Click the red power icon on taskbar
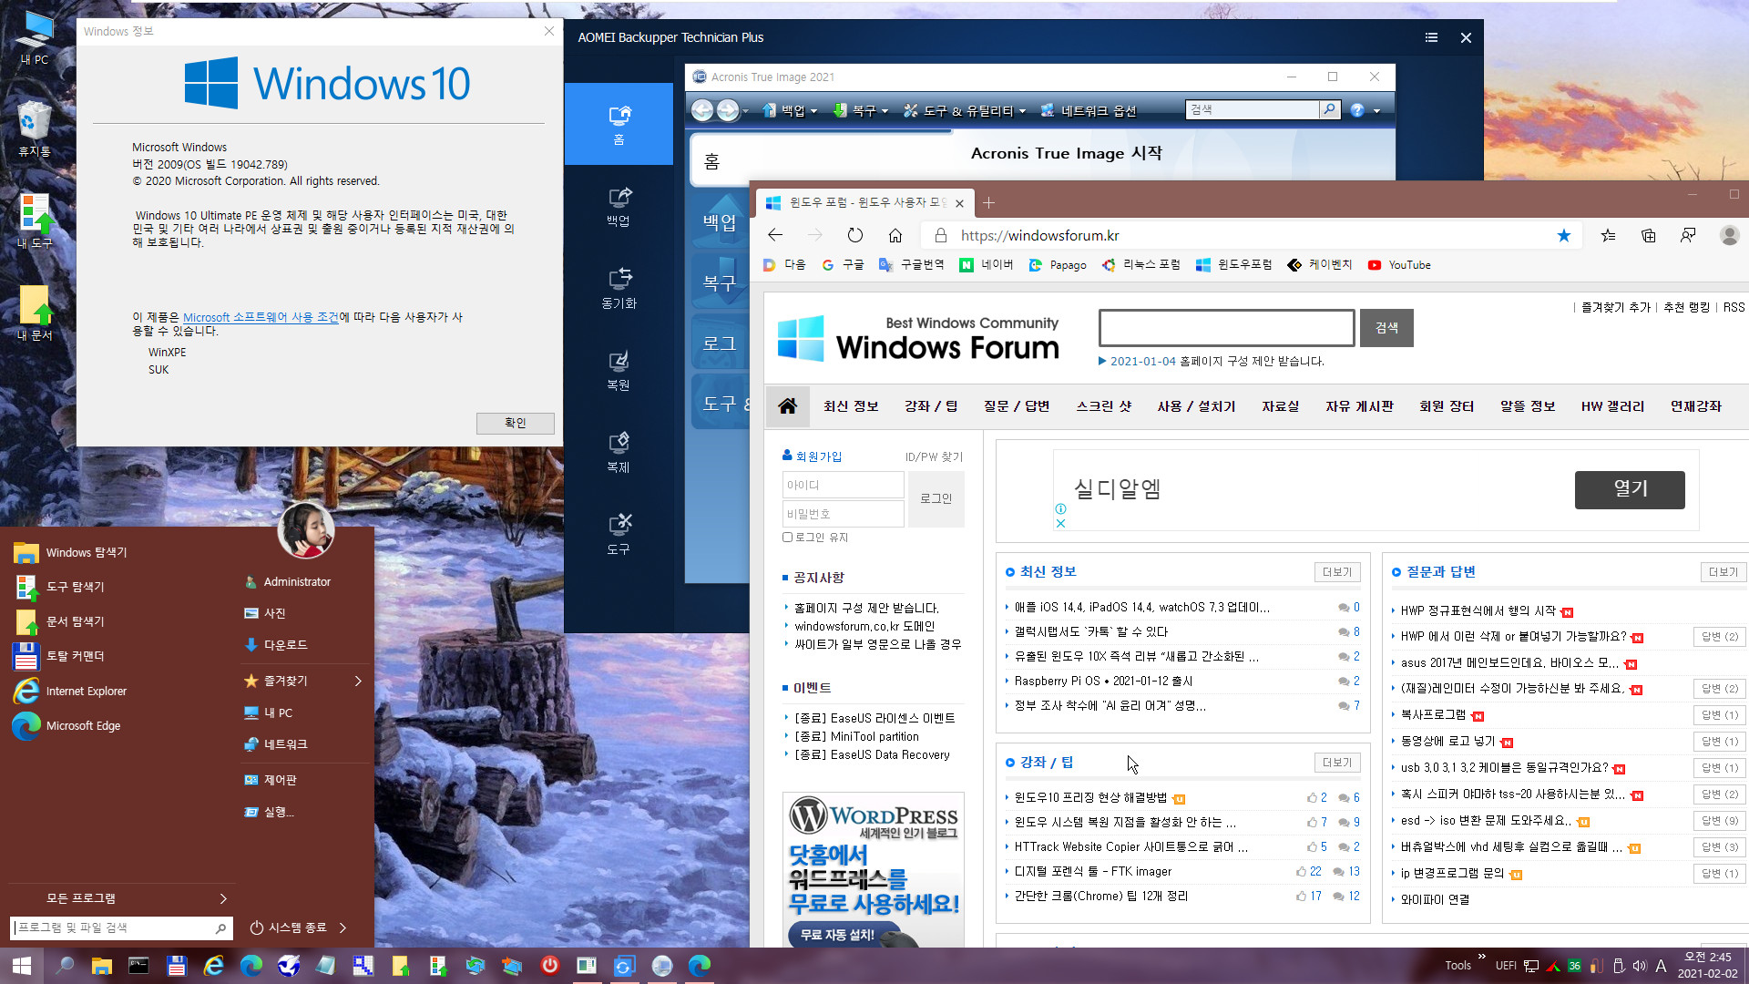1749x984 pixels. [549, 965]
